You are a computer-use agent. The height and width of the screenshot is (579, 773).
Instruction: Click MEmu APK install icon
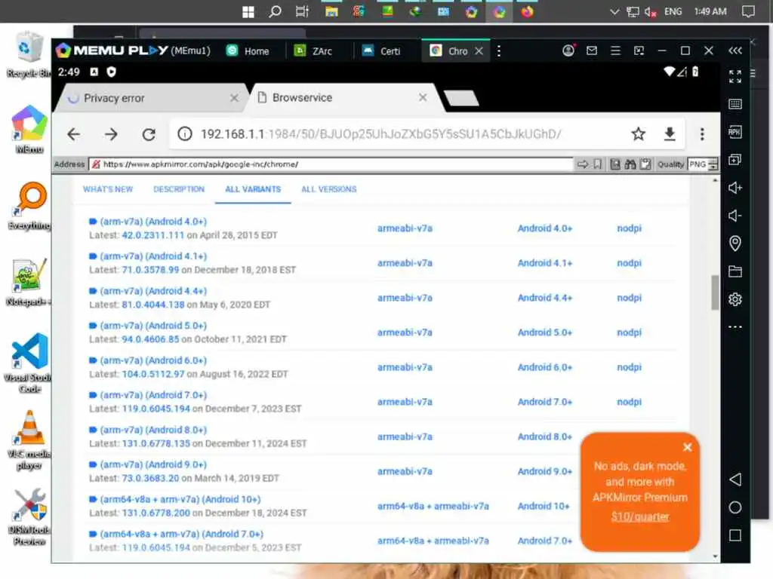click(x=735, y=132)
